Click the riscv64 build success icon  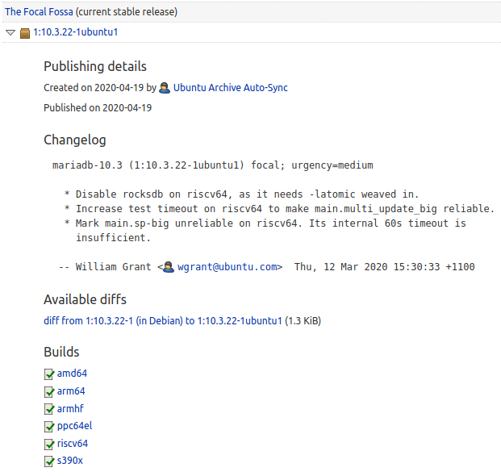(49, 444)
